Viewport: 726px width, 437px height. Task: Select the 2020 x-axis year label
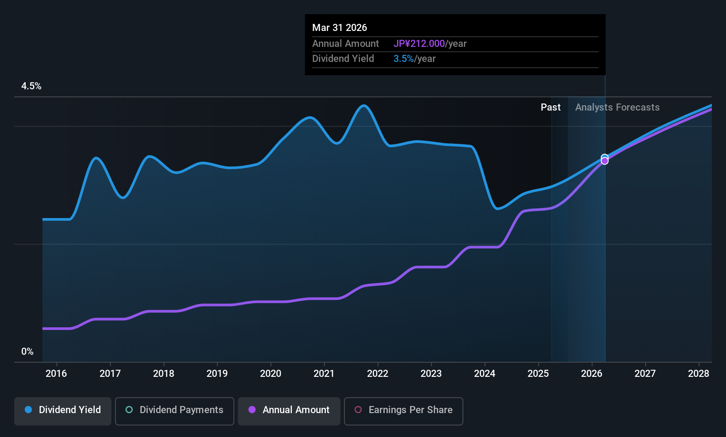pos(271,373)
